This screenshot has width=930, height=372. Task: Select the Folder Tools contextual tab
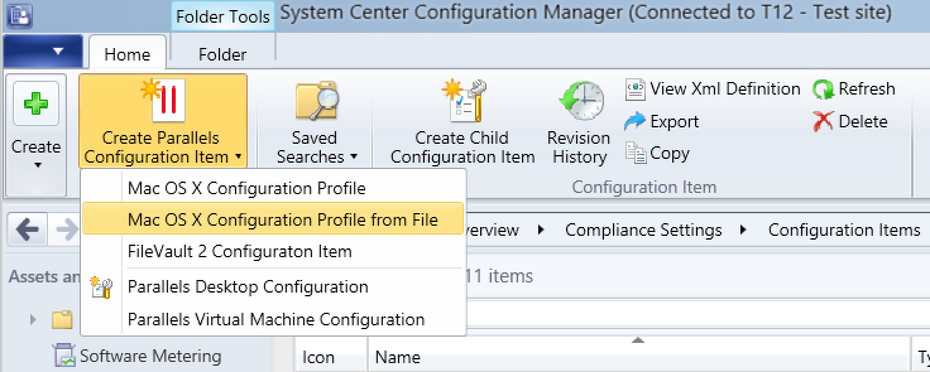[x=223, y=16]
